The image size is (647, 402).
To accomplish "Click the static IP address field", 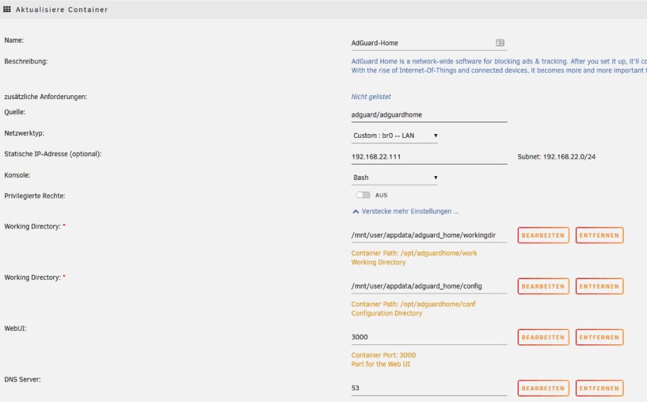I will tap(429, 157).
